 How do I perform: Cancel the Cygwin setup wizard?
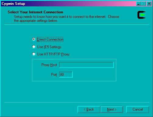pyautogui.click(x=137, y=109)
